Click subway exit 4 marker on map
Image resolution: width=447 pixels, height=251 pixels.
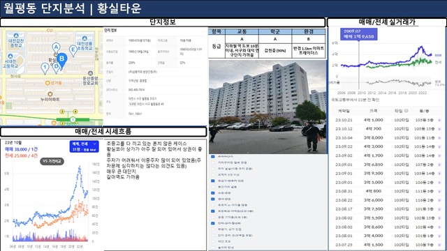coord(75,112)
